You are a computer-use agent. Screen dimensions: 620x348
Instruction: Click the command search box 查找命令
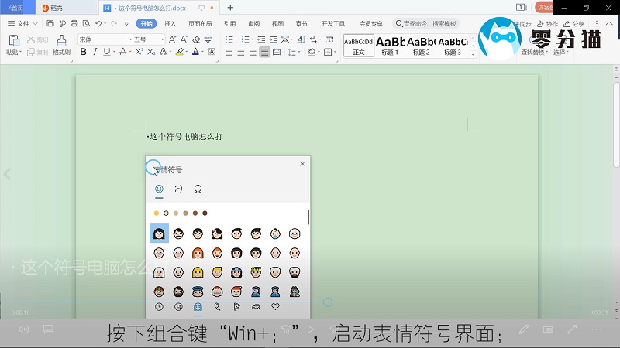coord(426,24)
